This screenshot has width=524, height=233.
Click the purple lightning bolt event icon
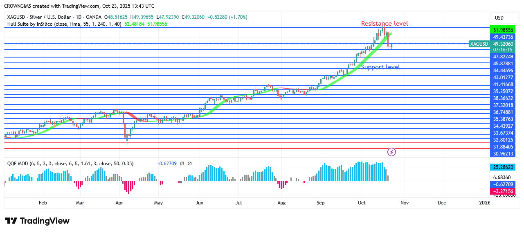point(391,152)
